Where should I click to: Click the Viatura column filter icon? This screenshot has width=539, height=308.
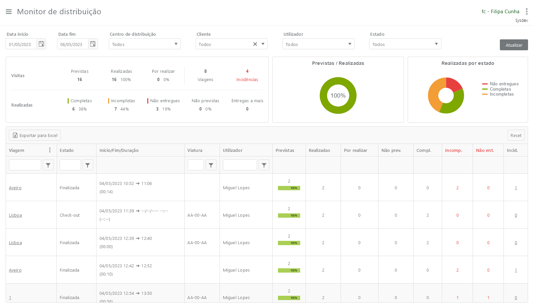(211, 165)
